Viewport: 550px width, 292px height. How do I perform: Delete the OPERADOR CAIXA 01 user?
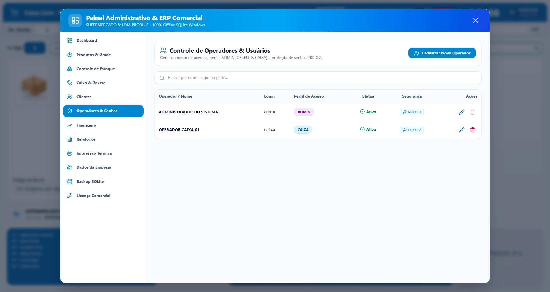pyautogui.click(x=472, y=130)
